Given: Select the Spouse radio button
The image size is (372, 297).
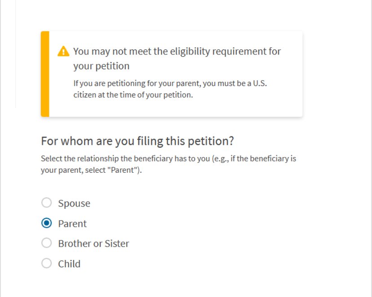Looking at the screenshot, I should 47,203.
